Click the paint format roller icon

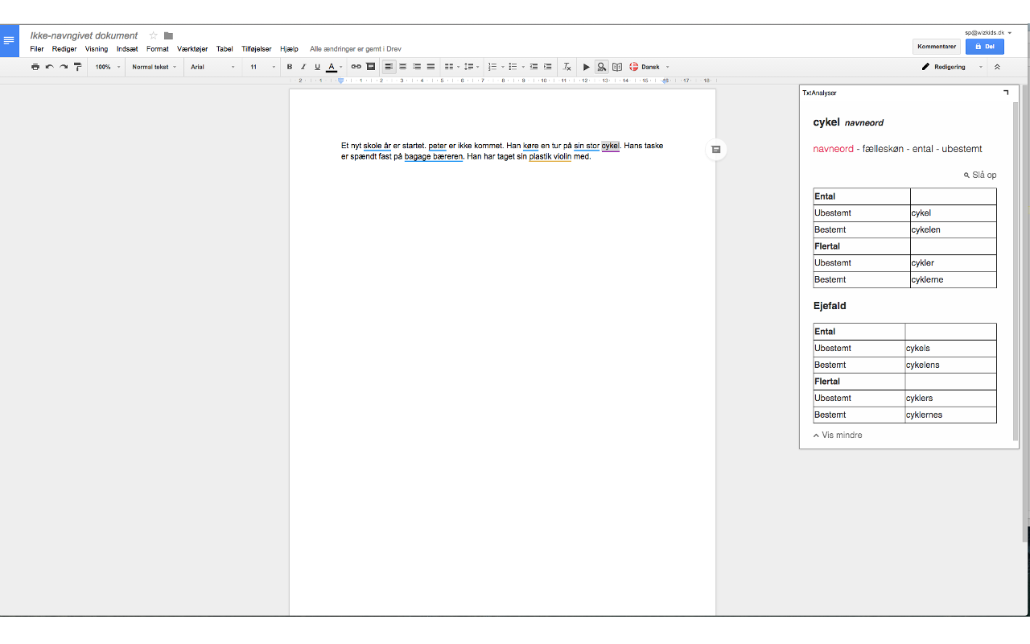77,67
